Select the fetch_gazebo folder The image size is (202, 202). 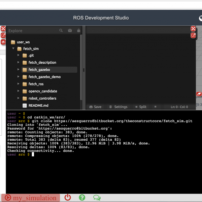point(49,70)
